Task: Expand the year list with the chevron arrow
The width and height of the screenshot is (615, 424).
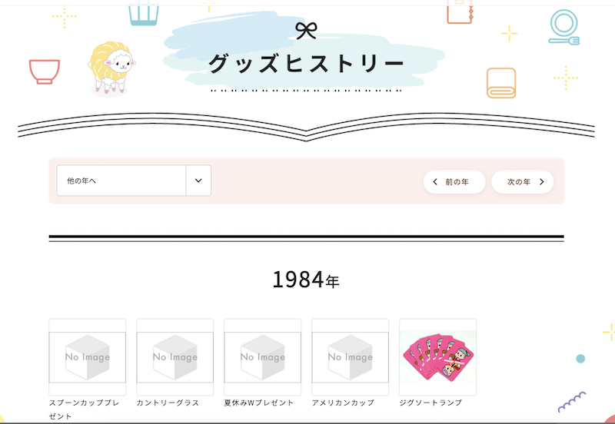Action: (x=198, y=181)
